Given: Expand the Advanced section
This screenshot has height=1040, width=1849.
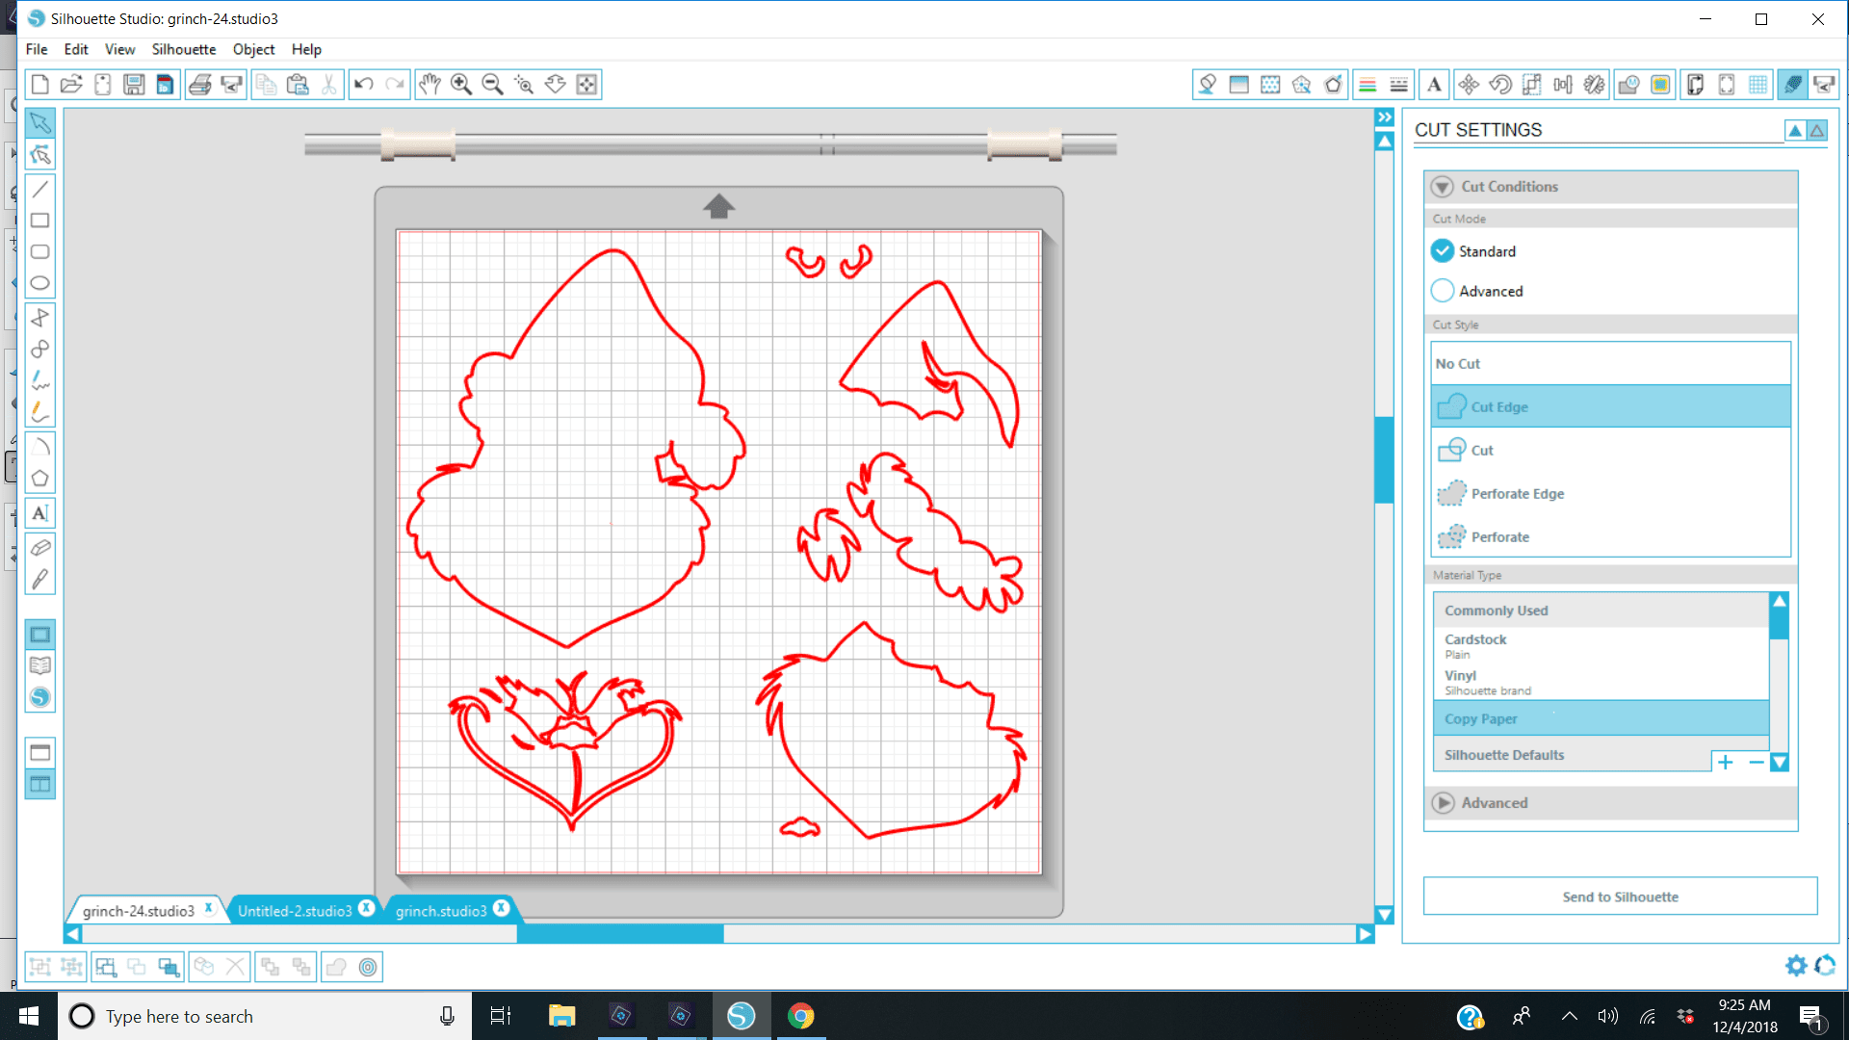Looking at the screenshot, I should [x=1442, y=803].
